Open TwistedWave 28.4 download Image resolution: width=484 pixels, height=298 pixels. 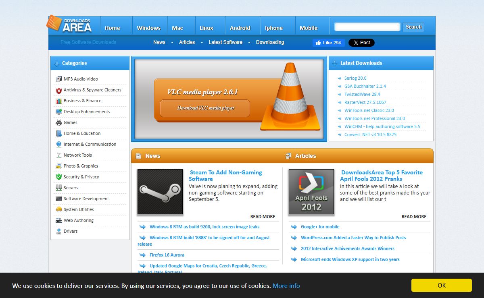pos(362,94)
